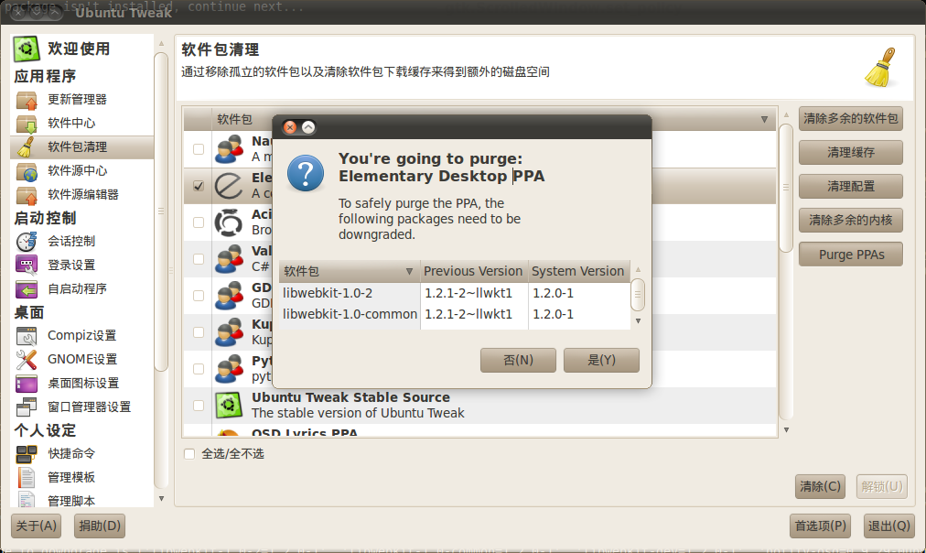The width and height of the screenshot is (926, 553).
Task: Click the 退出(Q) quit button
Action: [x=888, y=526]
